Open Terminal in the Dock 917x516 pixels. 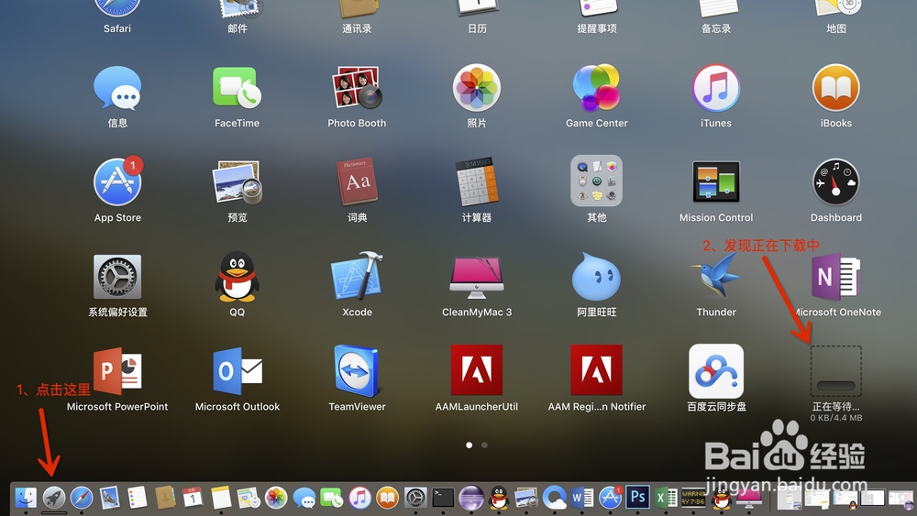pos(443,498)
